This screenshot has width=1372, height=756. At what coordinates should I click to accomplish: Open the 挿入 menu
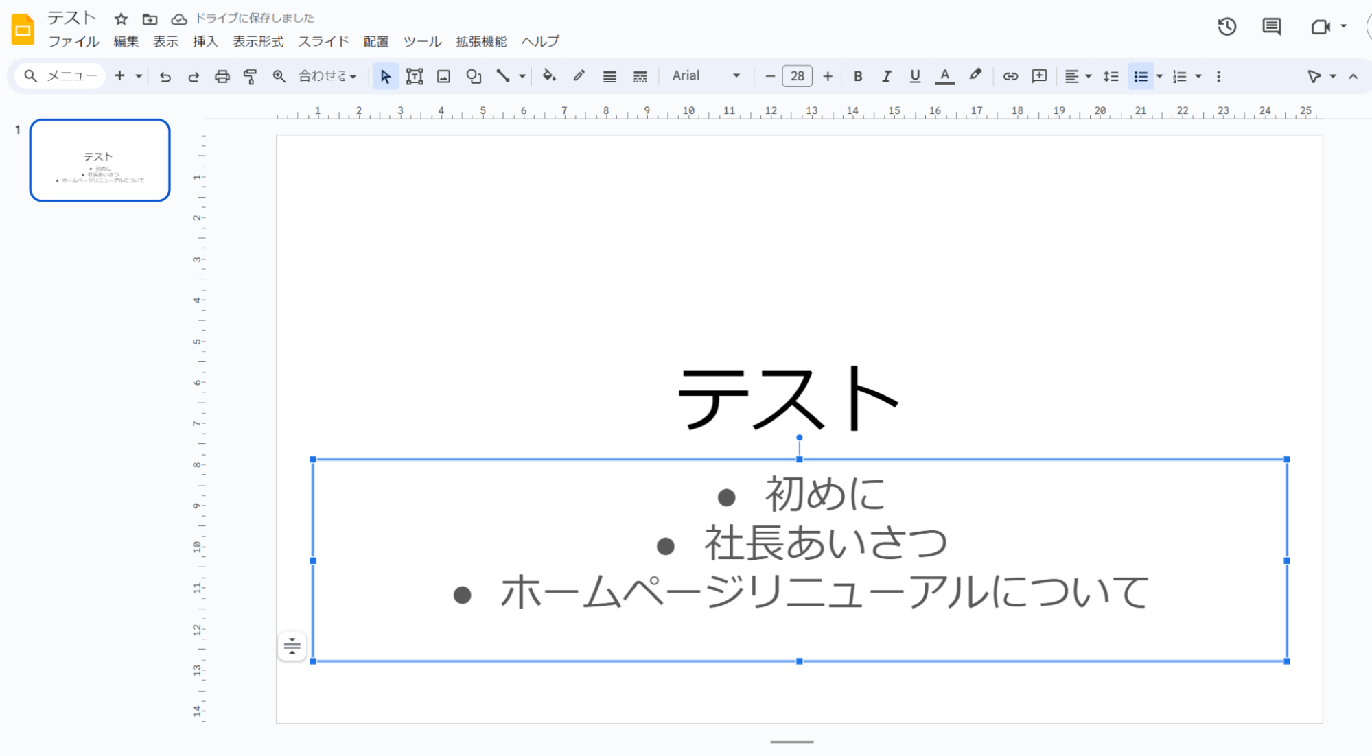(205, 41)
